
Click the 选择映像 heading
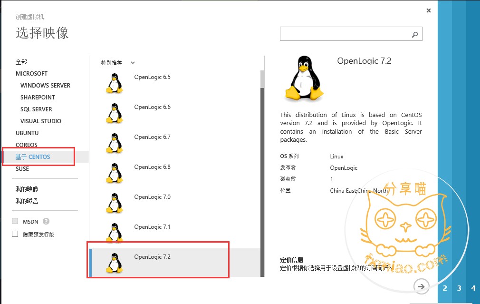[x=42, y=33]
